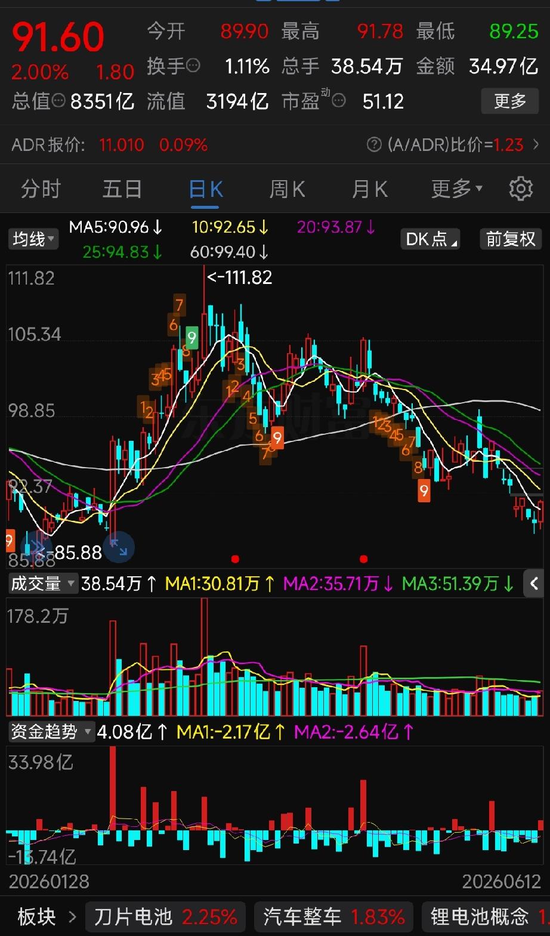
Task: Open the 均线 indicator dropdown
Action: [x=33, y=239]
